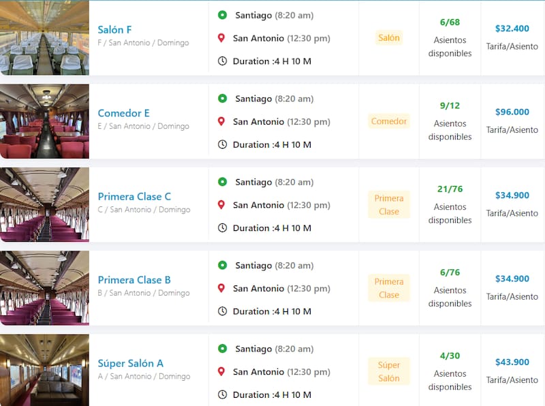Open the Comedor E coach link

point(123,113)
